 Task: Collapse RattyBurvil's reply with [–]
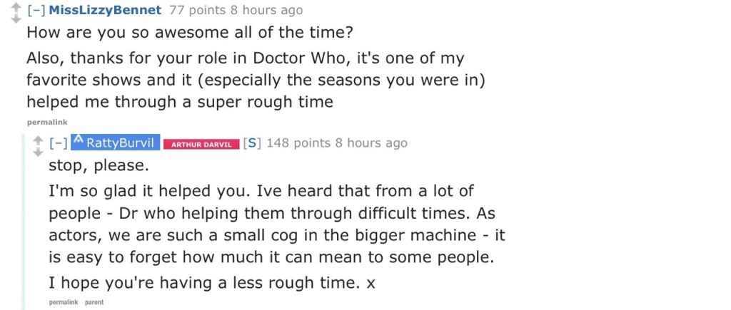coord(58,143)
